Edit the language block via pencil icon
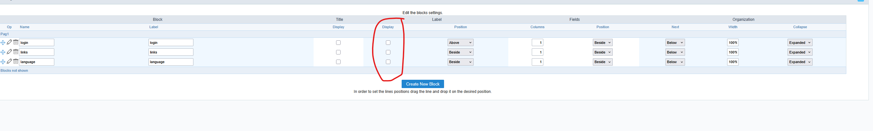873x131 pixels. pyautogui.click(x=9, y=61)
